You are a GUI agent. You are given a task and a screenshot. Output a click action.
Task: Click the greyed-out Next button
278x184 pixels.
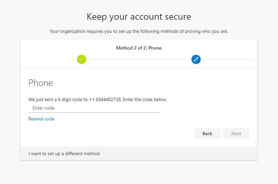tap(236, 133)
